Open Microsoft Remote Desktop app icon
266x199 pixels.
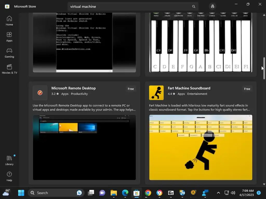pos(40,93)
